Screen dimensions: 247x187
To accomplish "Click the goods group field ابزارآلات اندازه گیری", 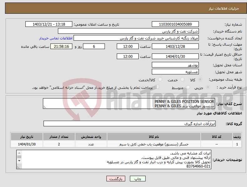I will point(130,124).
